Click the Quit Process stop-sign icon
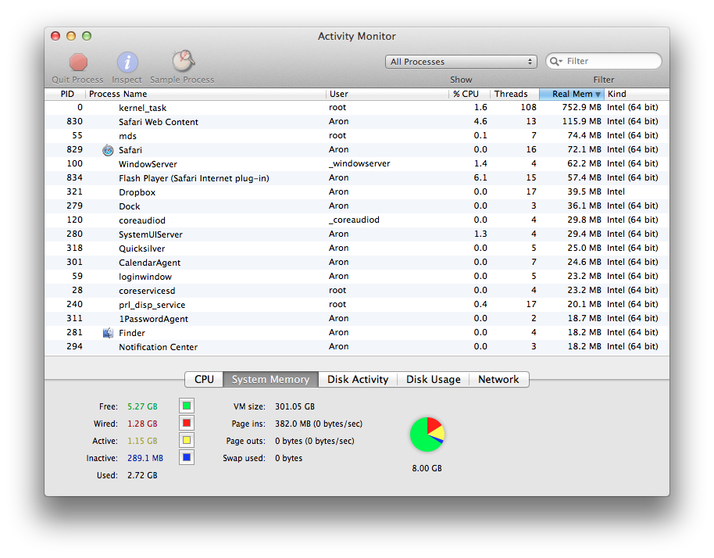The width and height of the screenshot is (714, 558). pos(78,63)
